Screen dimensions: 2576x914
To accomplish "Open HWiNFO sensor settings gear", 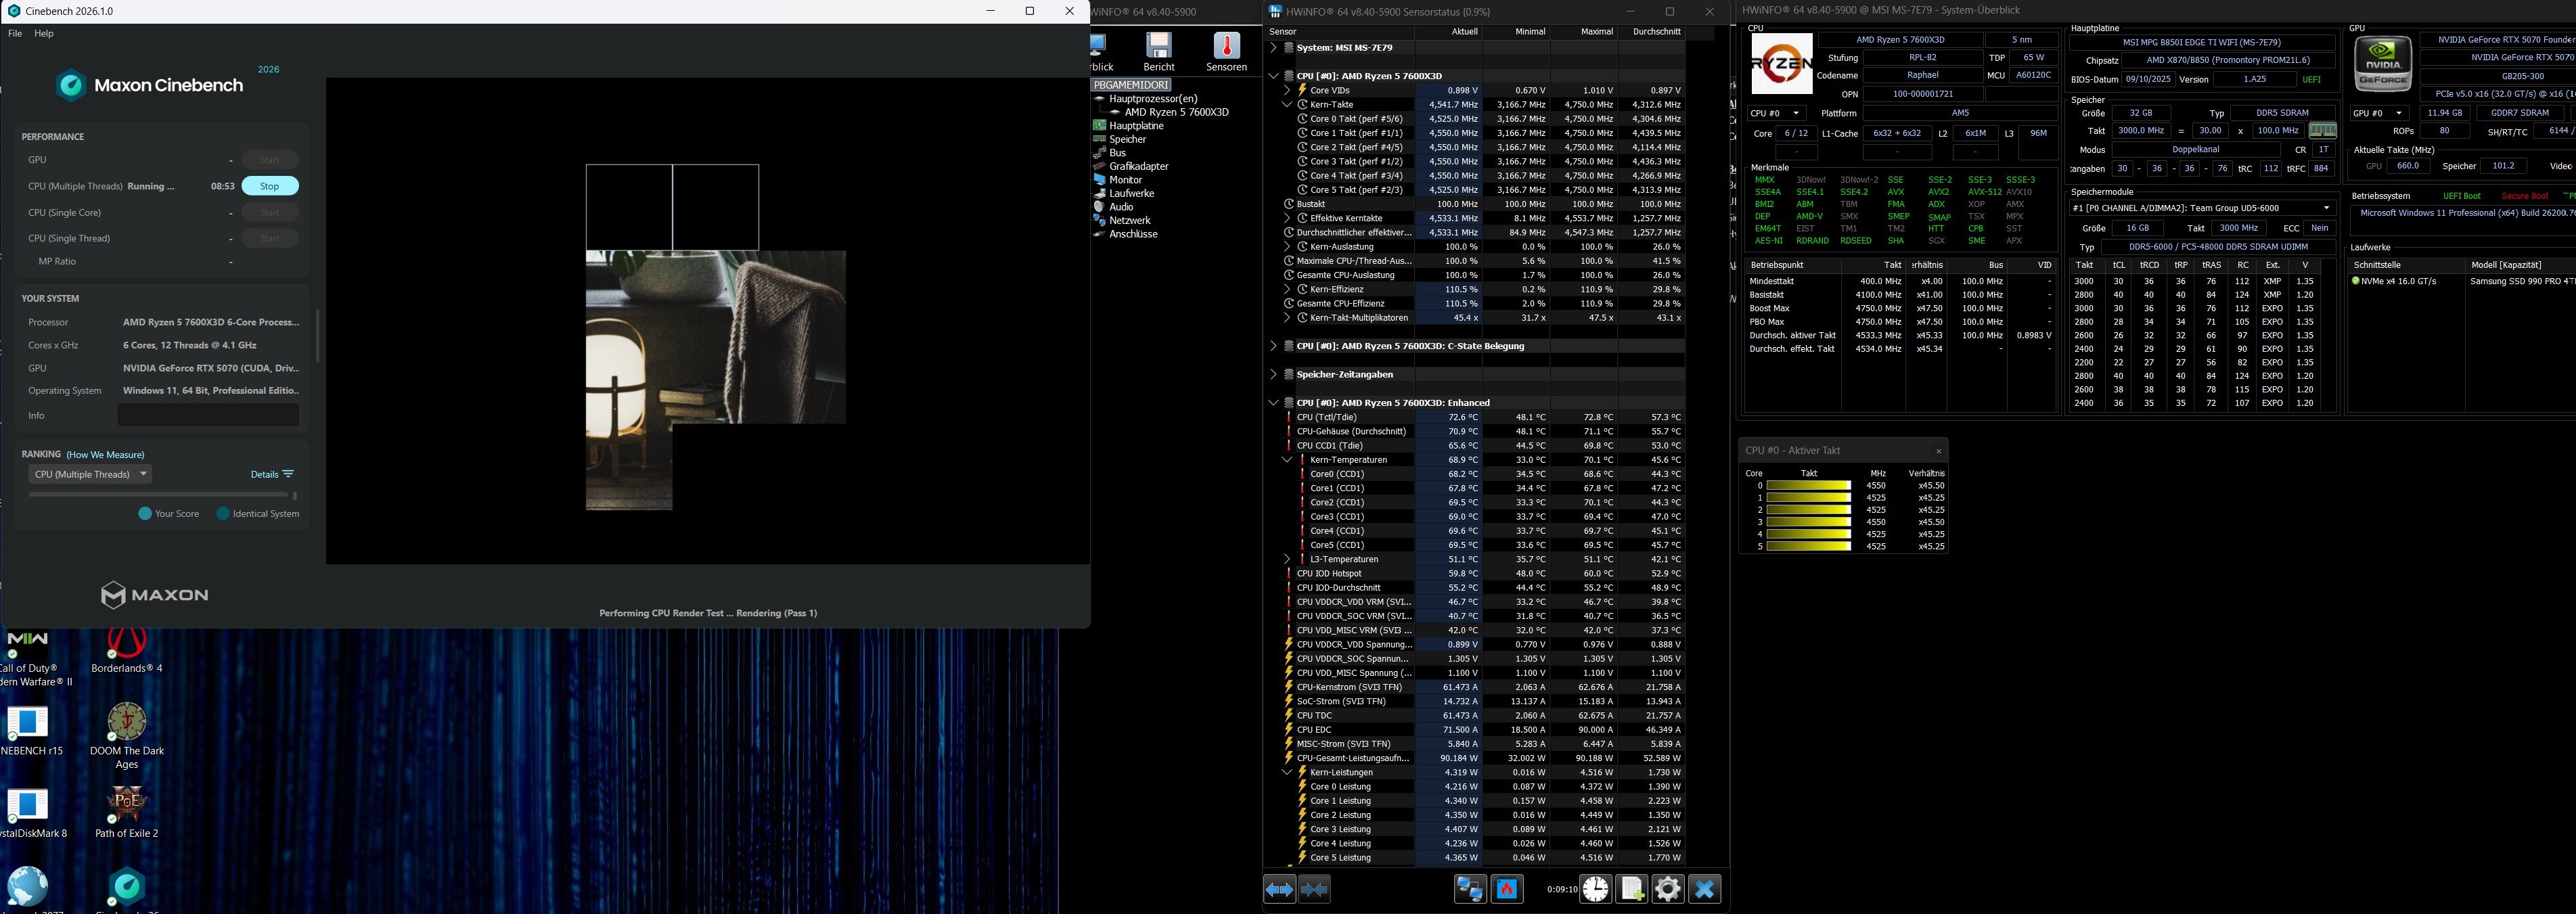I will tap(1667, 889).
